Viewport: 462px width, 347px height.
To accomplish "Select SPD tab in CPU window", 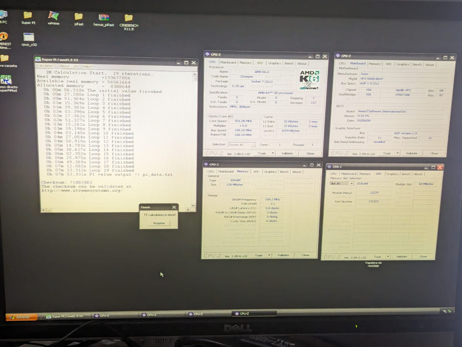I will coord(259,63).
